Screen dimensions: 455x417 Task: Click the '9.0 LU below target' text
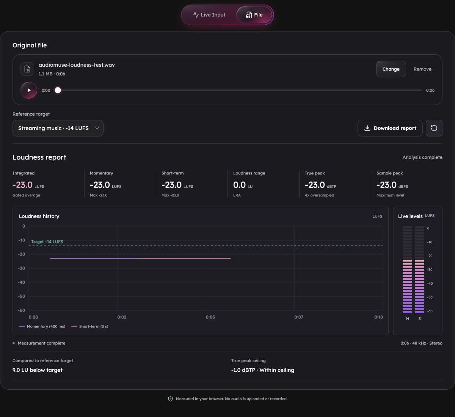click(38, 370)
